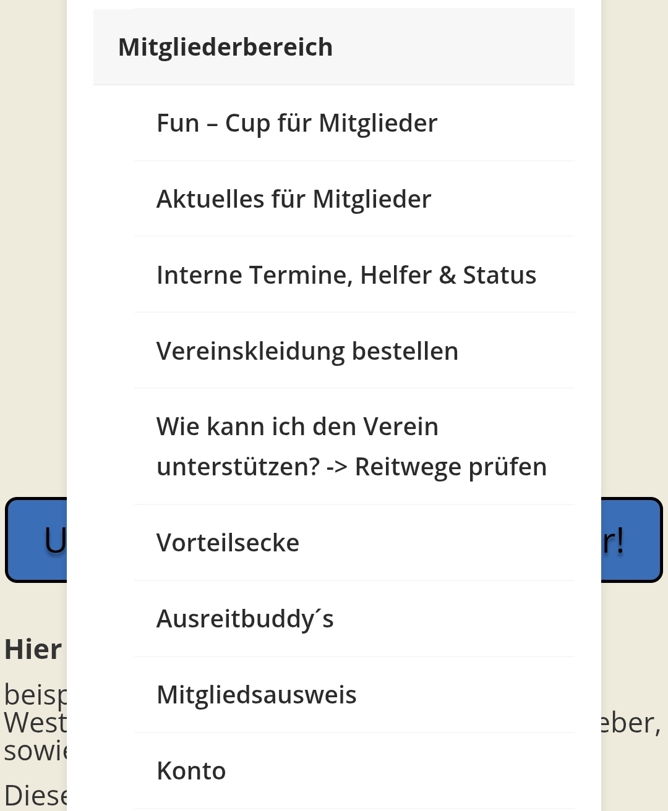Go to Interne Termine, Helfer & Status

click(354, 275)
